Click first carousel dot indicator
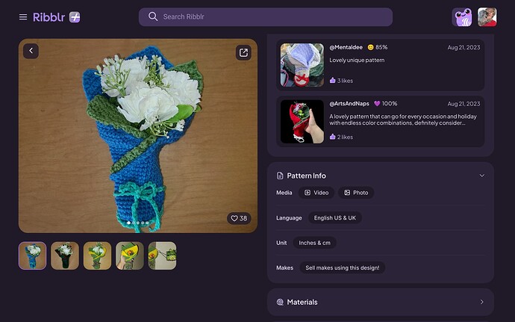Image resolution: width=515 pixels, height=322 pixels. click(x=128, y=223)
